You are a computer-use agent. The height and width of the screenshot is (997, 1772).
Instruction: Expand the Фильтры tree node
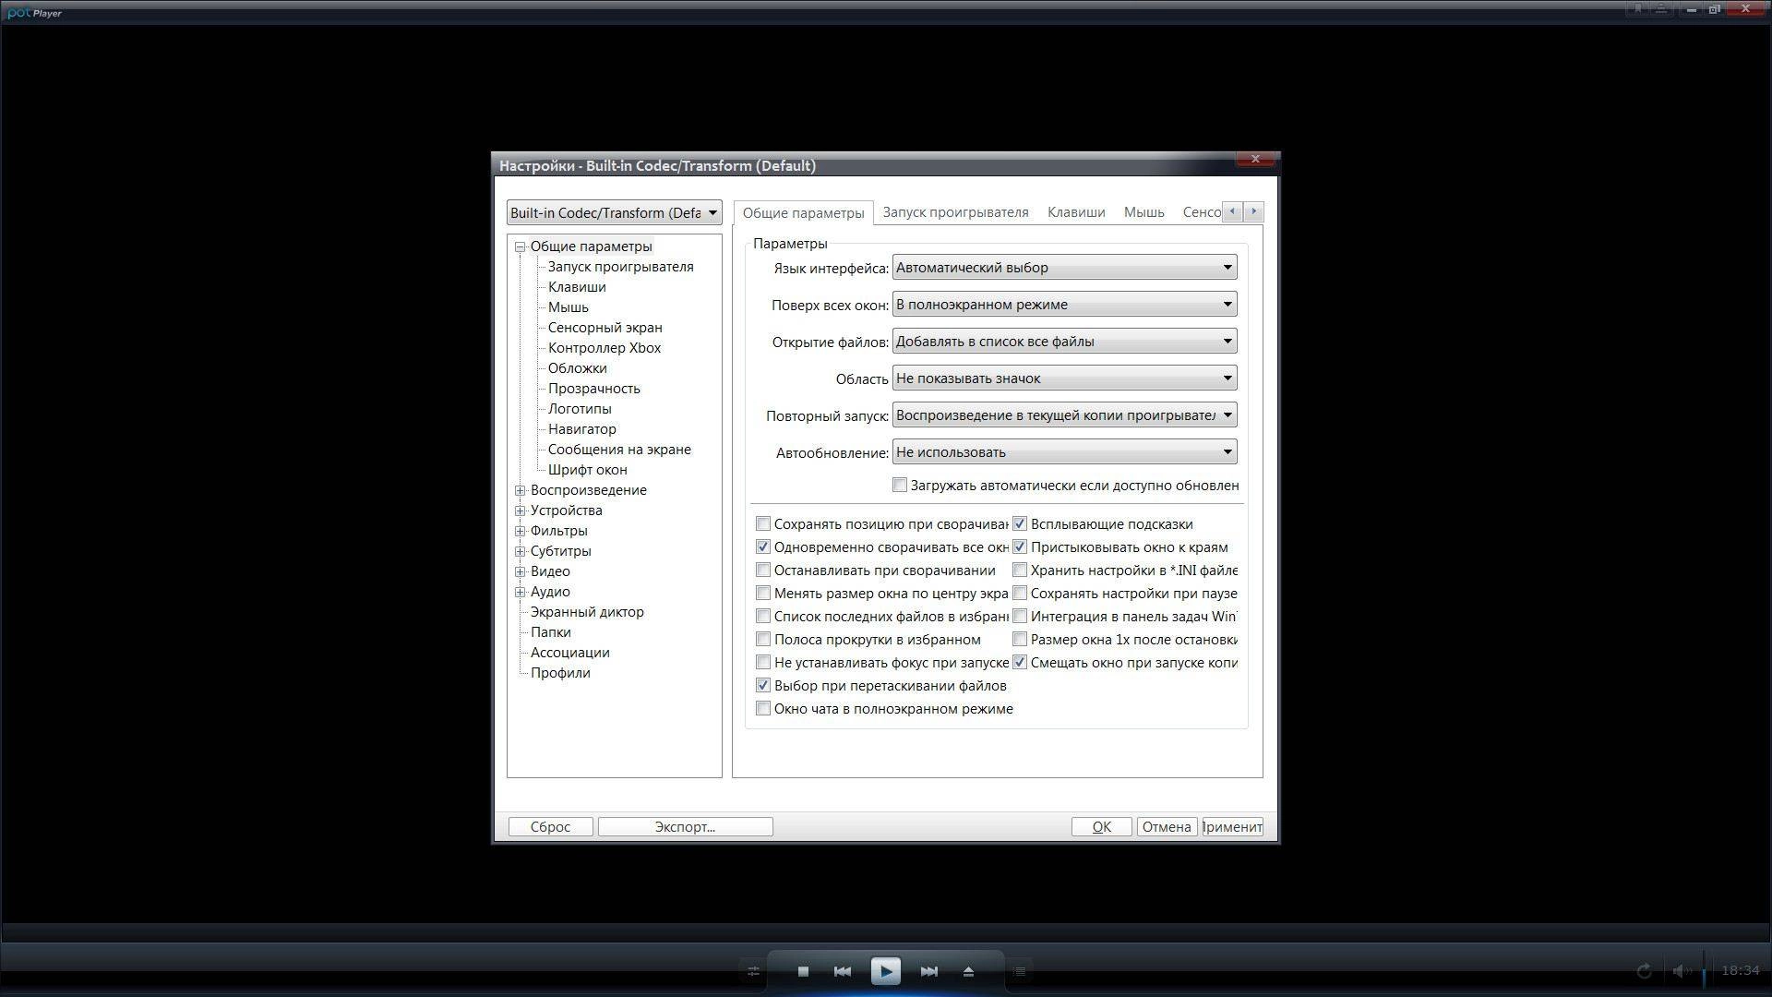pos(521,531)
